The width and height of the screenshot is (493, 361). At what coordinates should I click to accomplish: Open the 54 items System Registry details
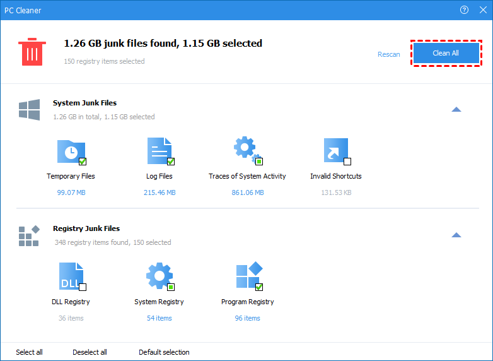[x=159, y=318]
